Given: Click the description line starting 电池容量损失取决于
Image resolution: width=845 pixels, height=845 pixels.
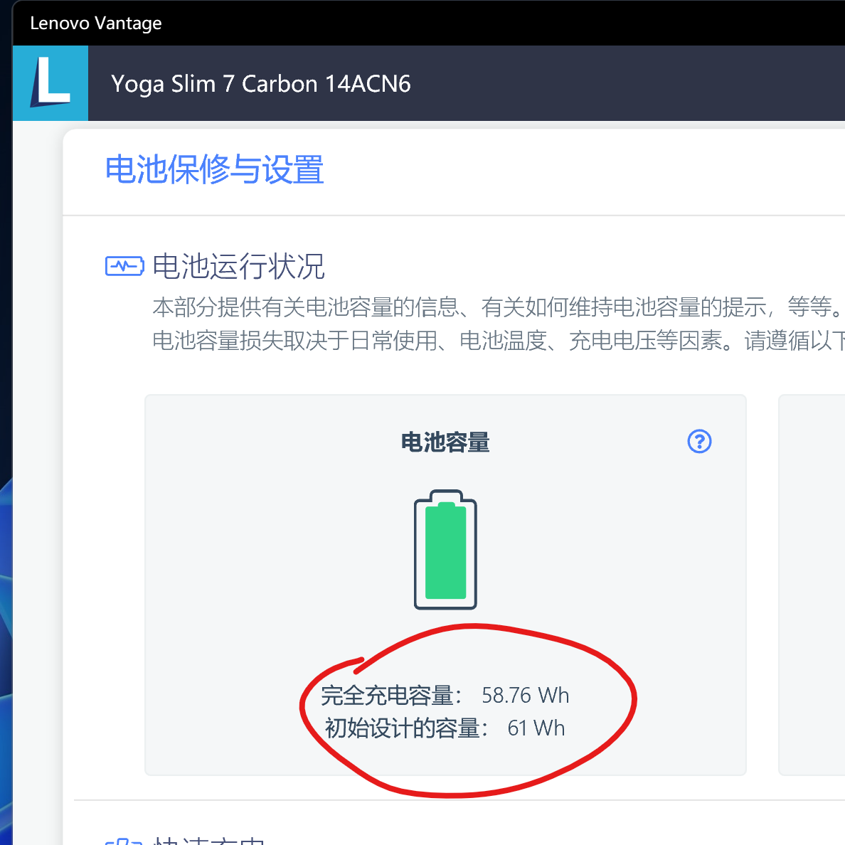Looking at the screenshot, I should tap(499, 341).
